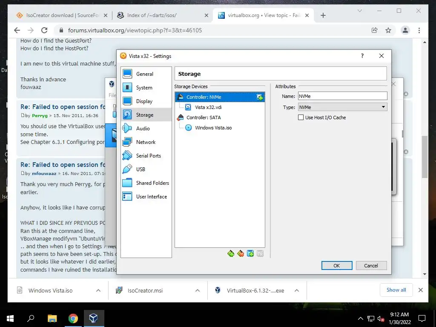Click OK in the Settings dialog

(x=337, y=266)
